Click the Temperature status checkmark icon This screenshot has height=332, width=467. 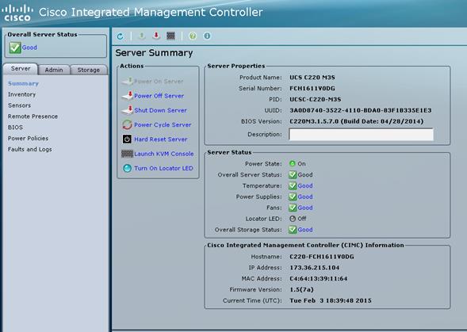293,185
